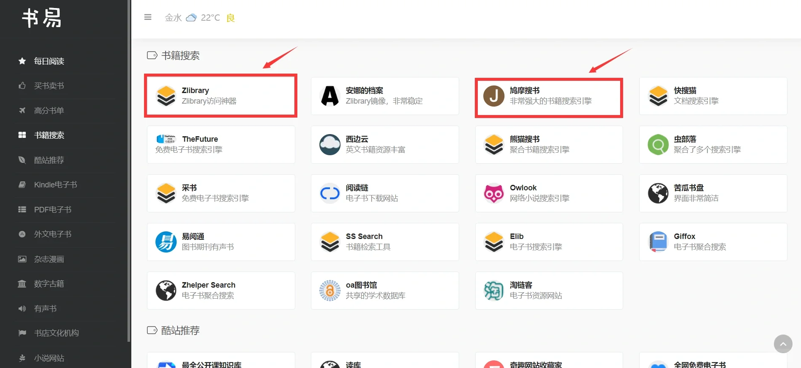Click the 采书 layers icon

(x=166, y=193)
